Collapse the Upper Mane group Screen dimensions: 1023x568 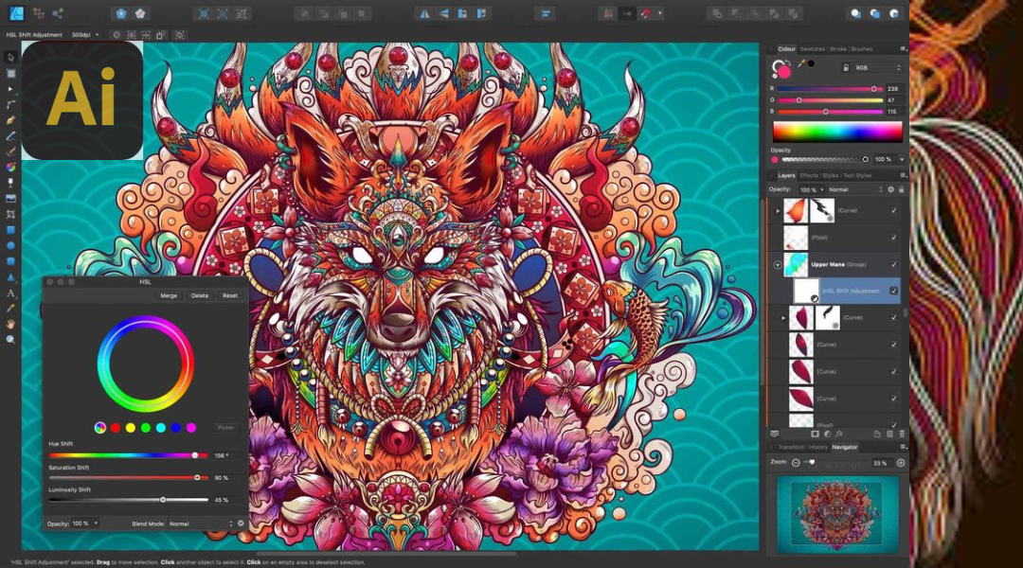click(x=778, y=265)
